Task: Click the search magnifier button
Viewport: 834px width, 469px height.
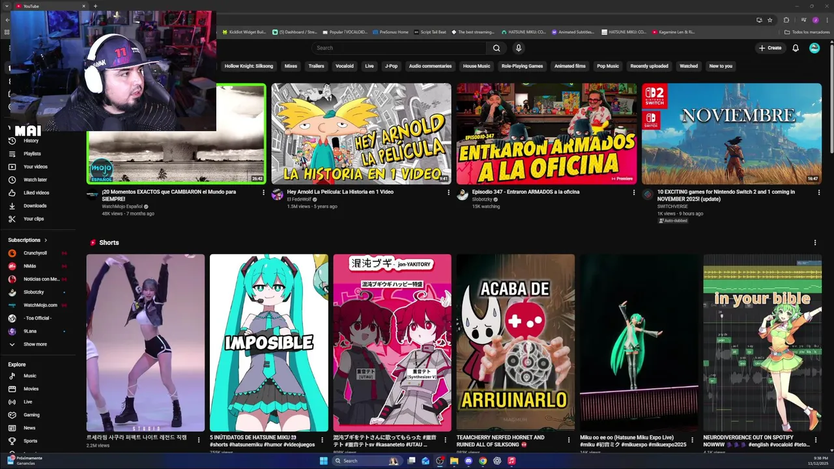Action: point(496,48)
